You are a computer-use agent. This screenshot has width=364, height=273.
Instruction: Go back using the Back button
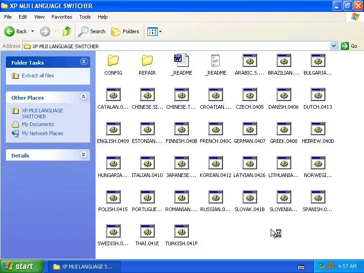[x=15, y=31]
